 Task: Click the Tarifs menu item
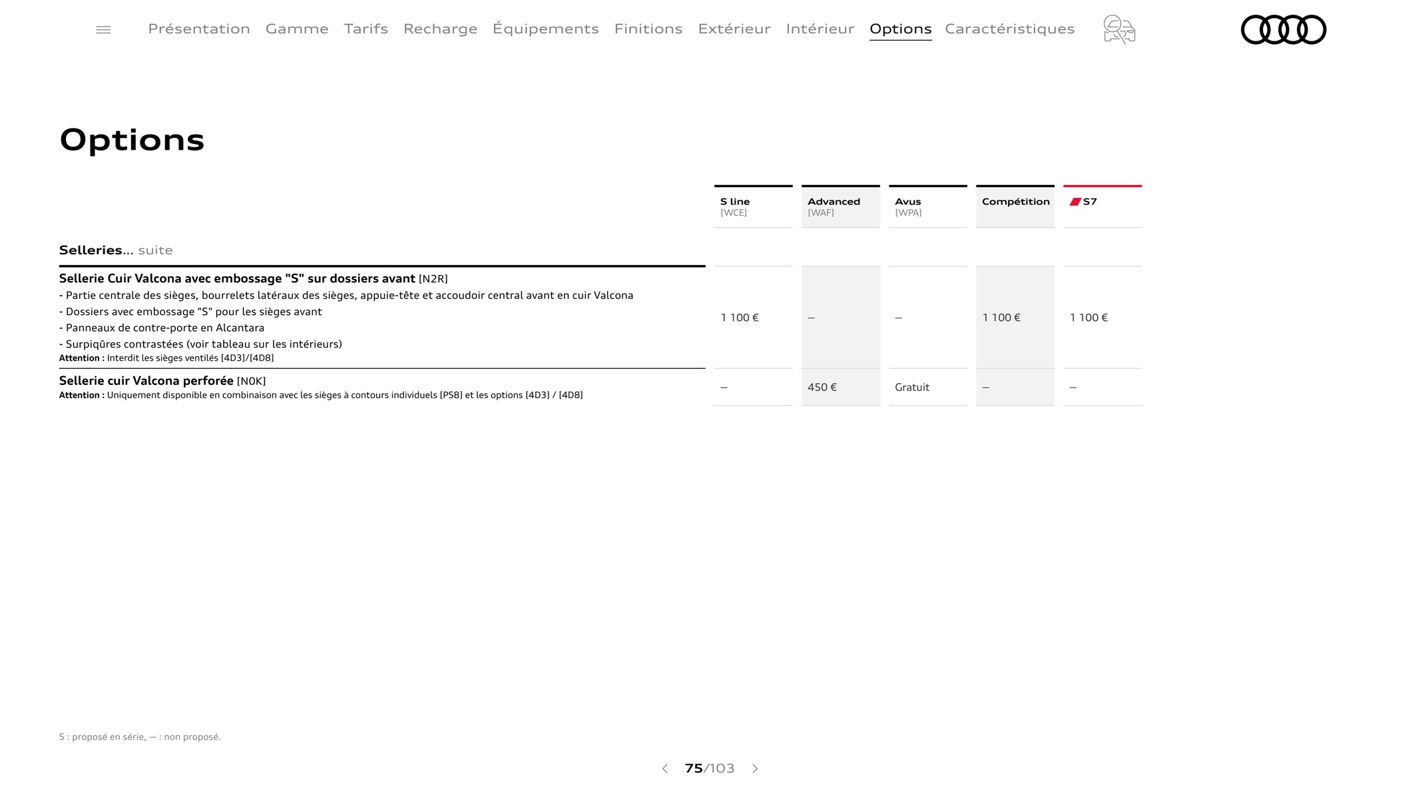(x=365, y=28)
